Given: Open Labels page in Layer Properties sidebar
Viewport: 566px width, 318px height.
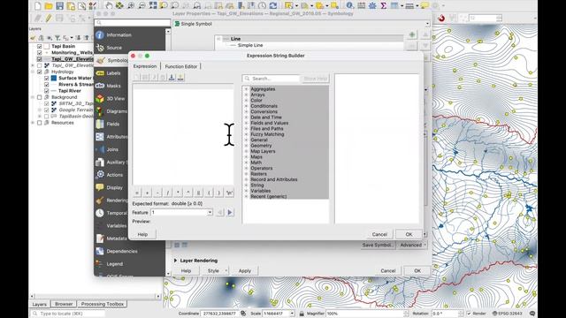Looking at the screenshot, I should [x=130, y=73].
